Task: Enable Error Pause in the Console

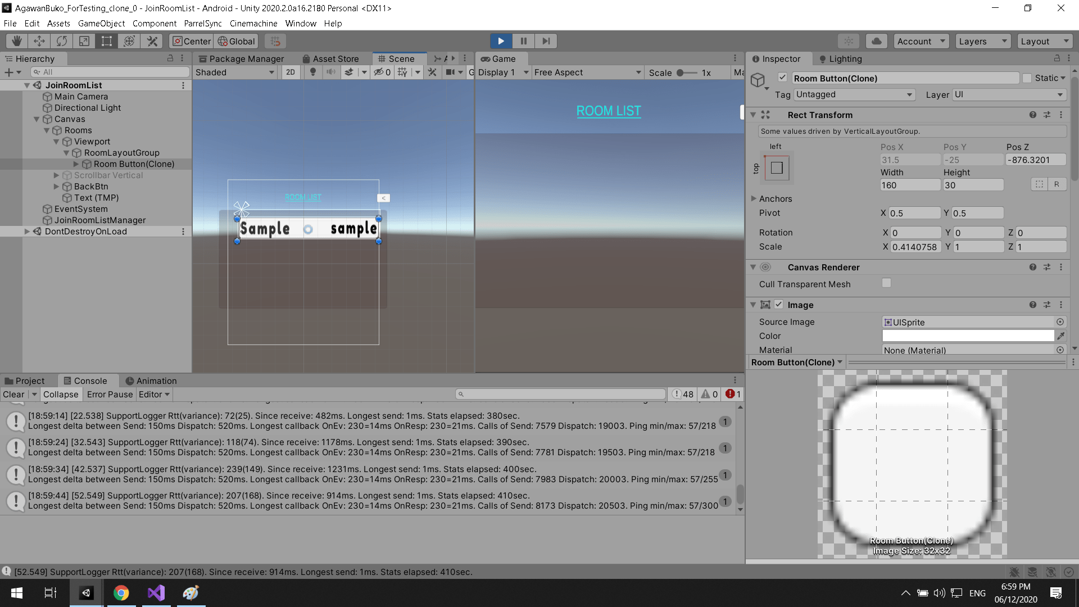Action: pos(109,394)
